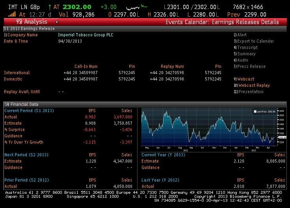
Task: Click Current Period (S1 2013) heading
Action: pyautogui.click(x=29, y=111)
